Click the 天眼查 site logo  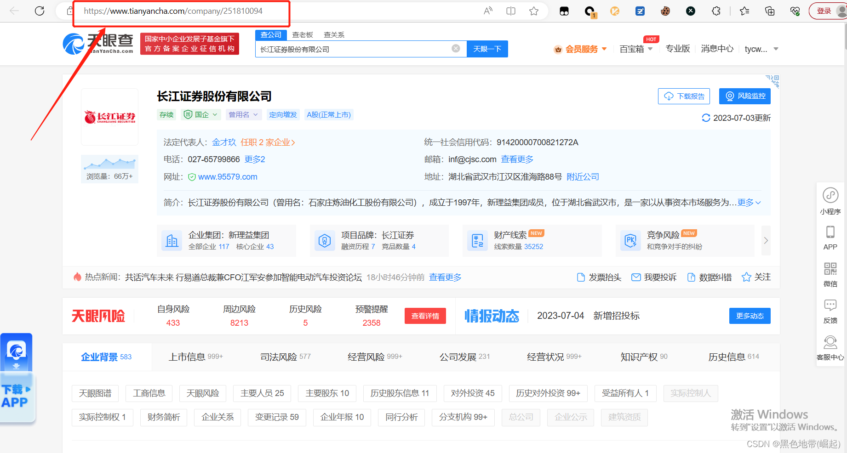(x=98, y=45)
